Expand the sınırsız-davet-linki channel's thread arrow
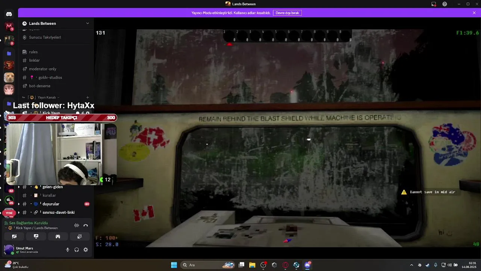This screenshot has width=481, height=271. [19, 212]
